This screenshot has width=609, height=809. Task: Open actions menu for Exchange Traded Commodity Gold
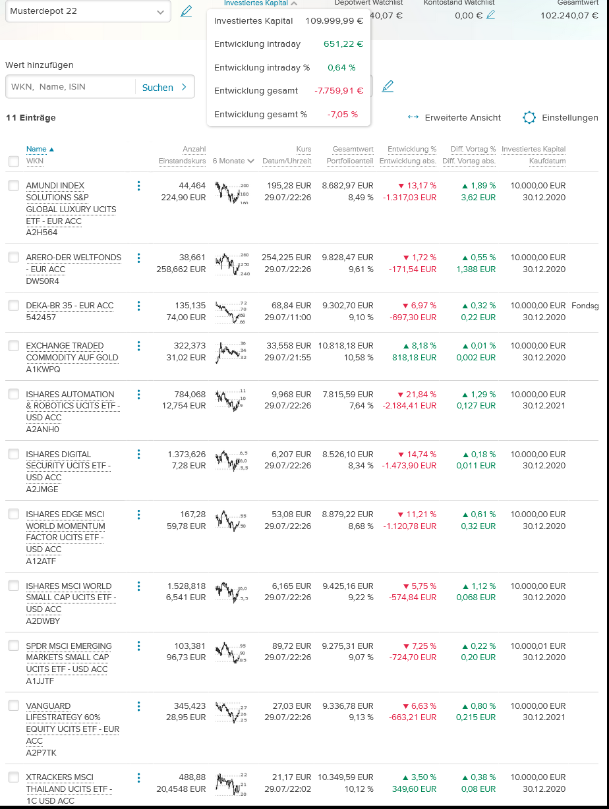click(x=138, y=346)
